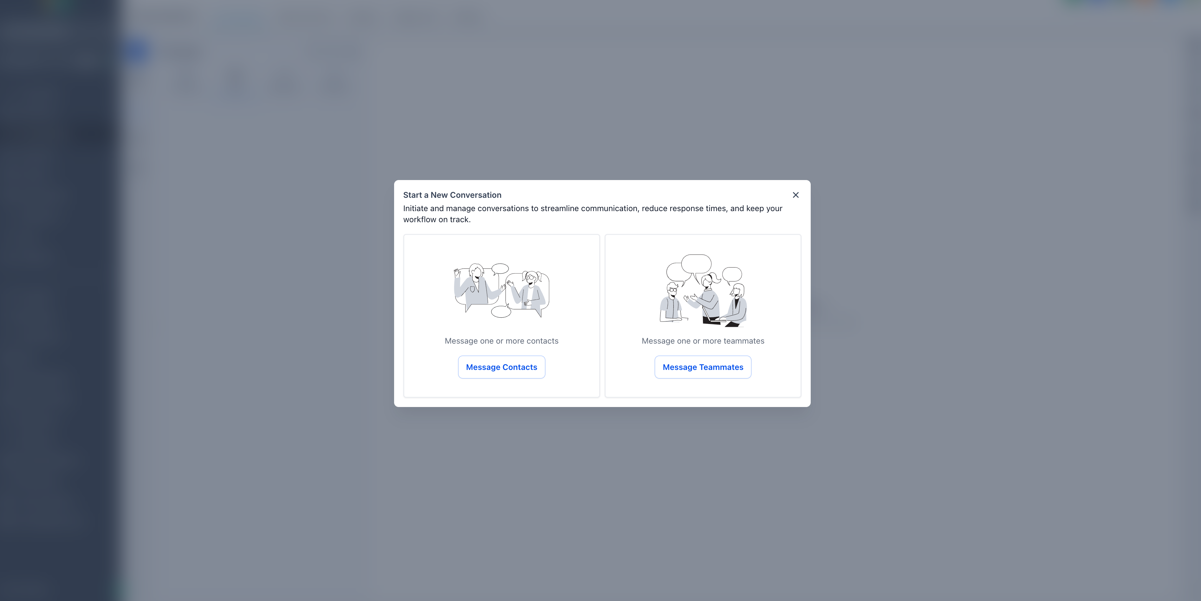This screenshot has height=601, width=1201.
Task: Click the dialog description about streamlining communication
Action: tap(593, 214)
